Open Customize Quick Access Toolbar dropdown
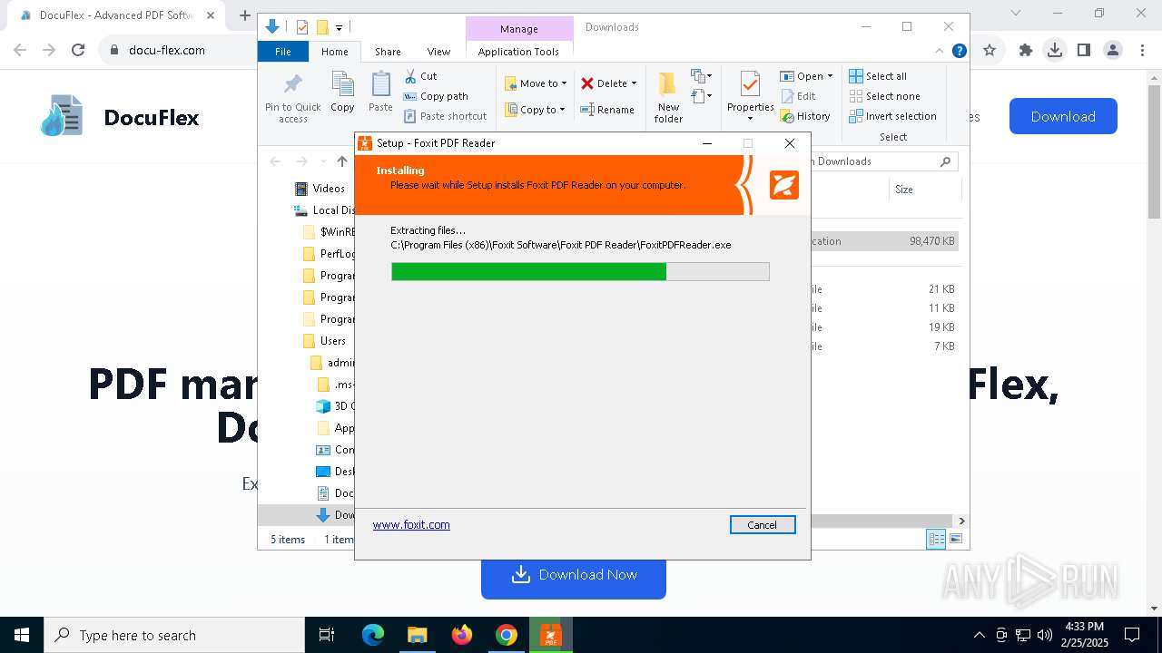Viewport: 1162px width, 653px height. click(x=339, y=28)
